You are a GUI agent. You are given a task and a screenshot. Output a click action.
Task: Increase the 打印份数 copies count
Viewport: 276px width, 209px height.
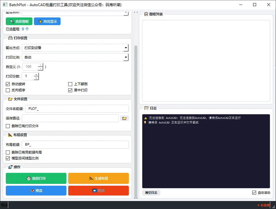[36, 74]
